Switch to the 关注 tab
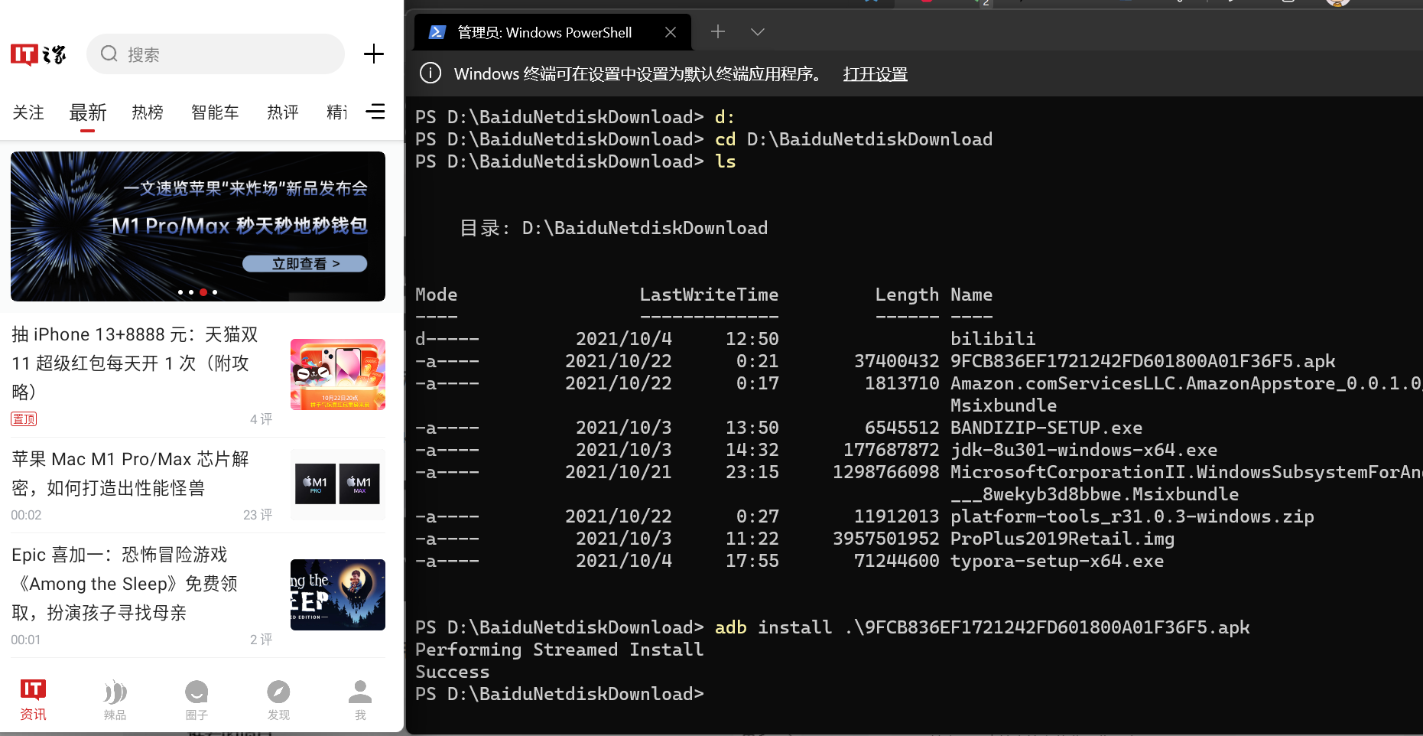The height and width of the screenshot is (736, 1423). click(28, 112)
